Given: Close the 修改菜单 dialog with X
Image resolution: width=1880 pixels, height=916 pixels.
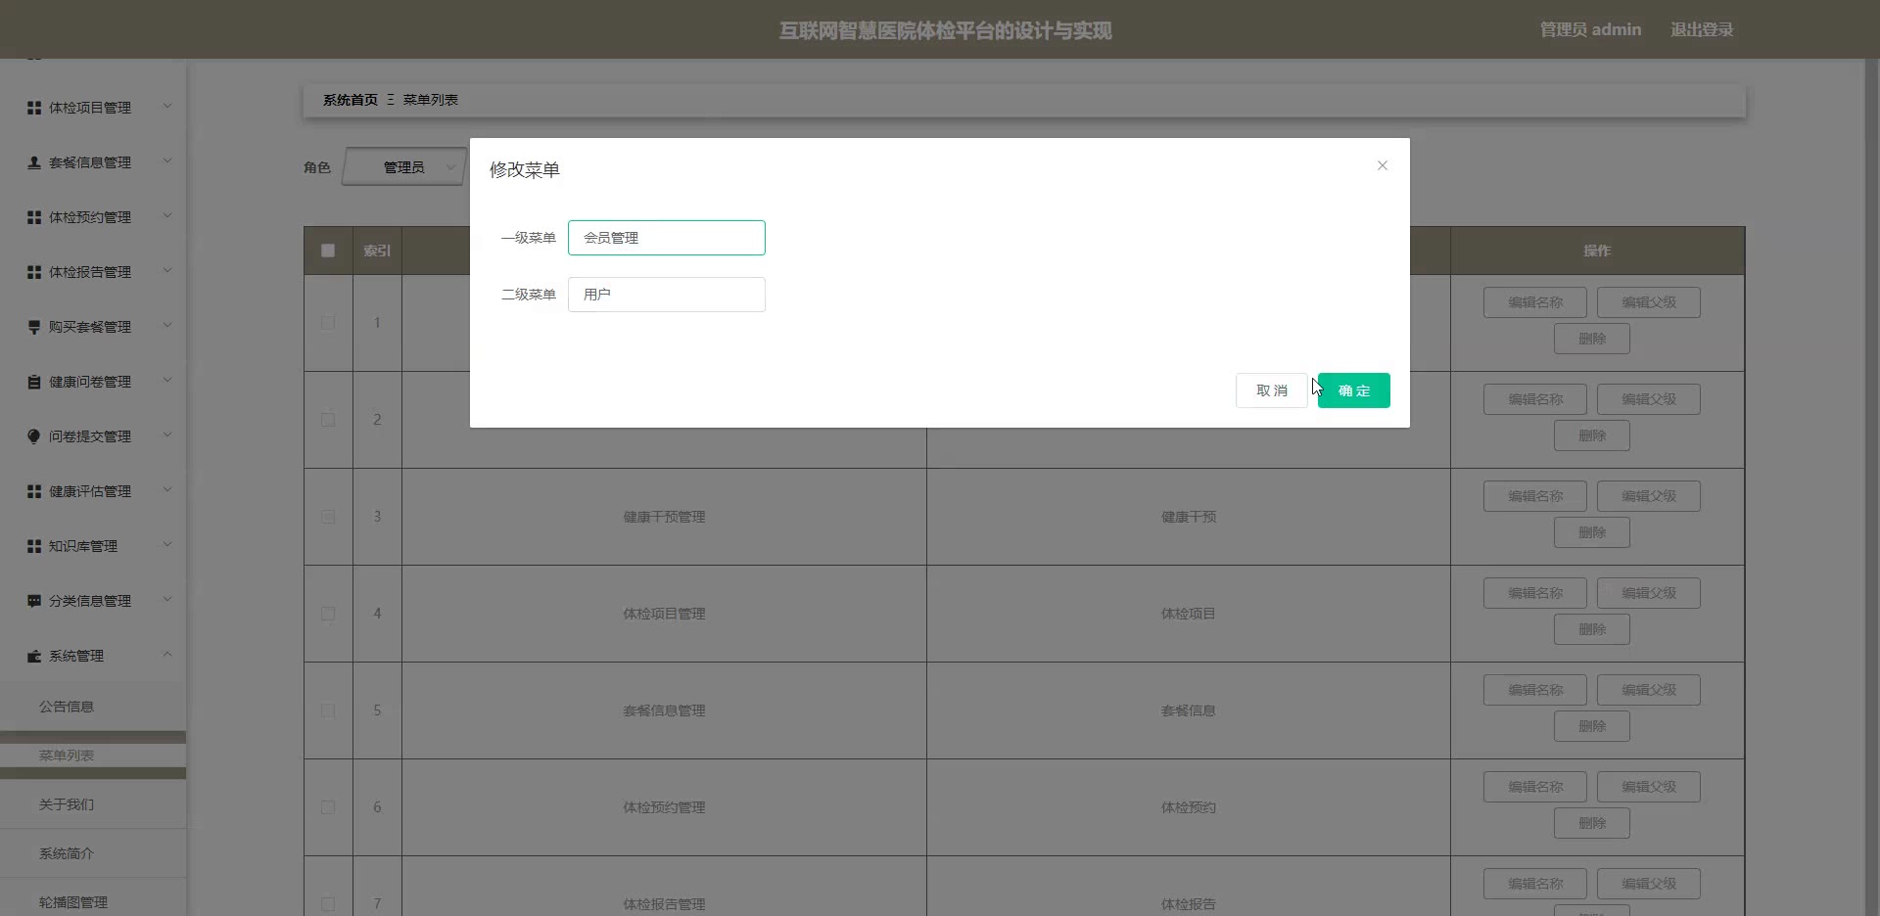Looking at the screenshot, I should point(1382,165).
